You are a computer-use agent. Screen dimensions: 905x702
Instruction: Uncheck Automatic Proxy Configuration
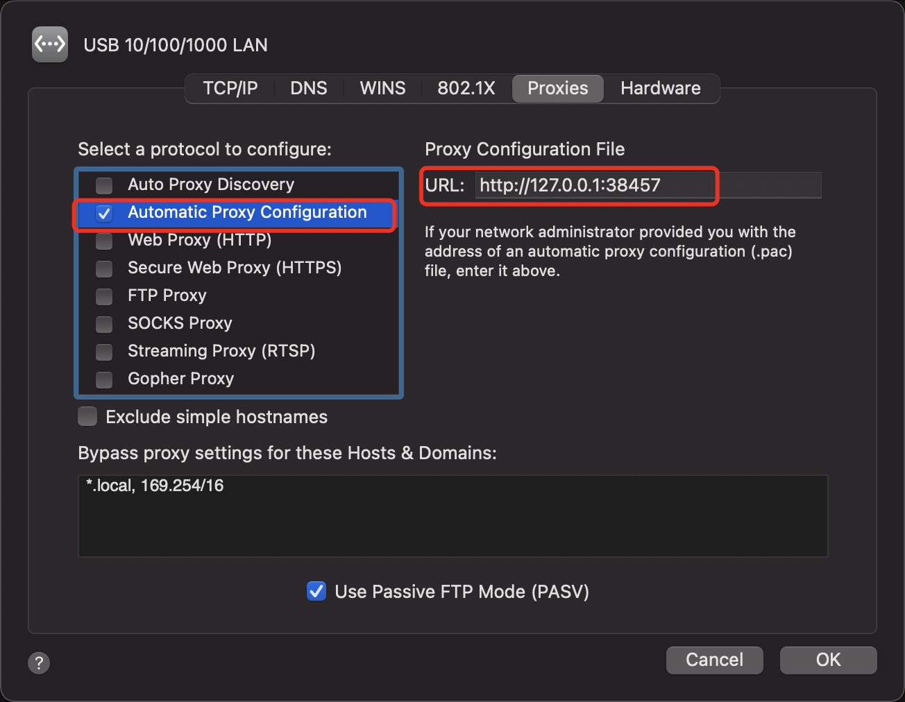click(104, 213)
